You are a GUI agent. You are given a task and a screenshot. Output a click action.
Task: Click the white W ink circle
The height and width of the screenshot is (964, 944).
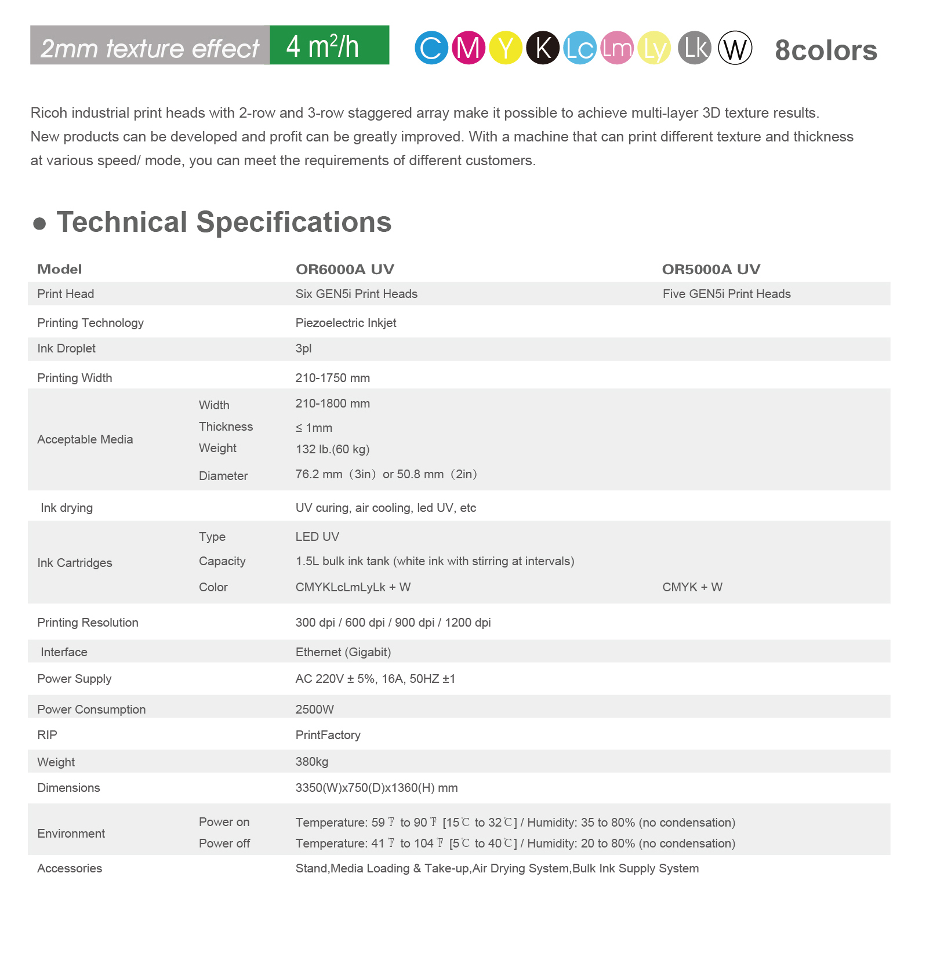[735, 48]
